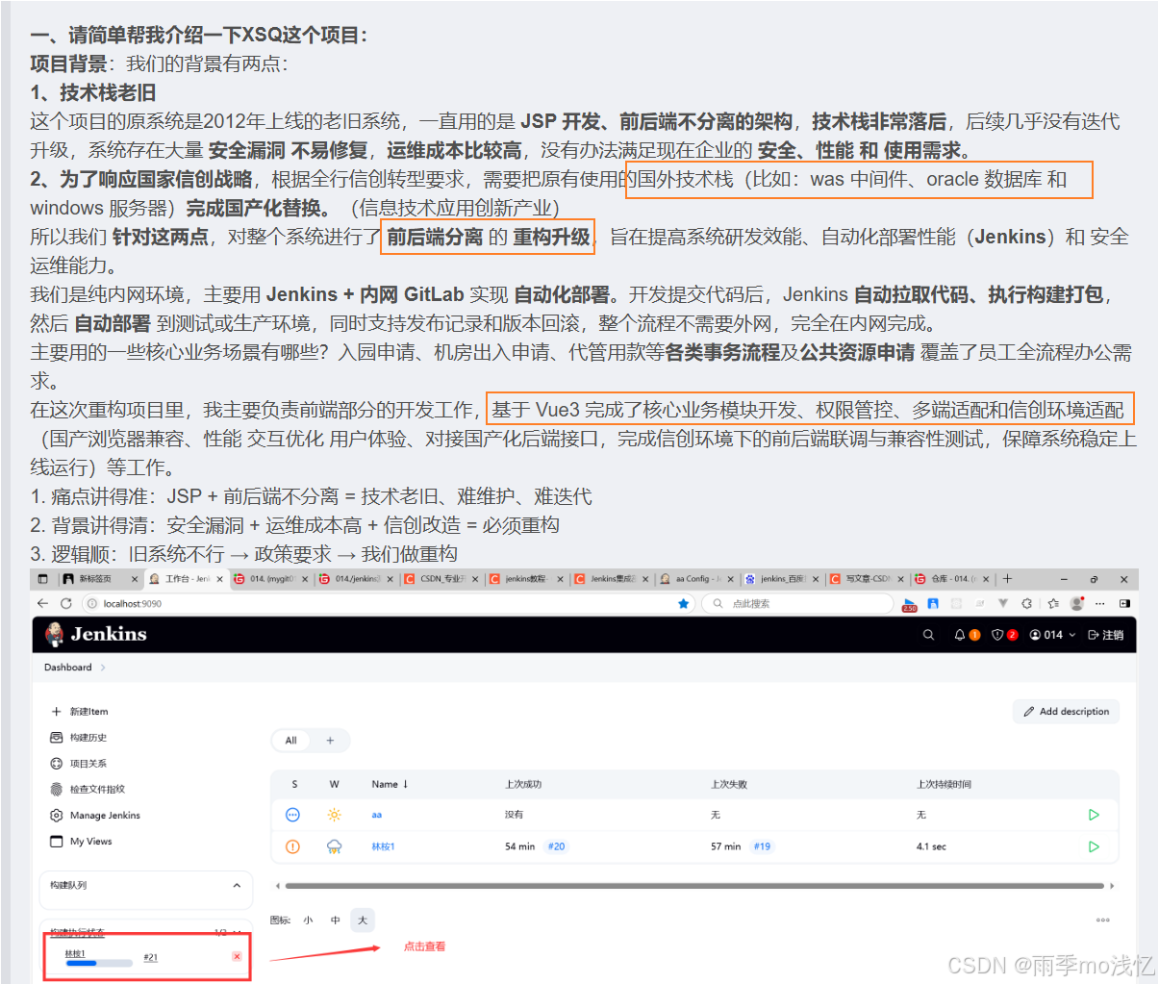Click the Add description button
The image size is (1159, 984).
click(1066, 712)
